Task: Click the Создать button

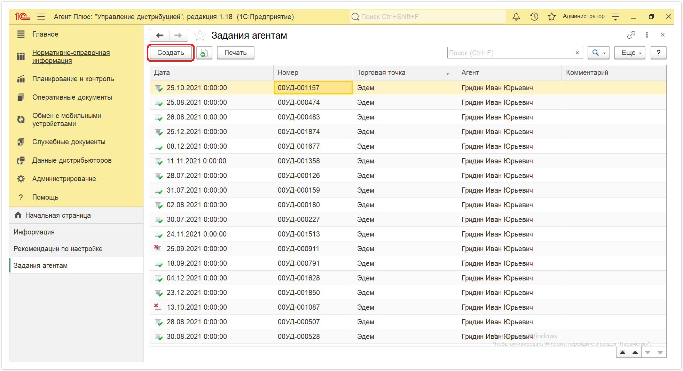Action: (x=171, y=53)
